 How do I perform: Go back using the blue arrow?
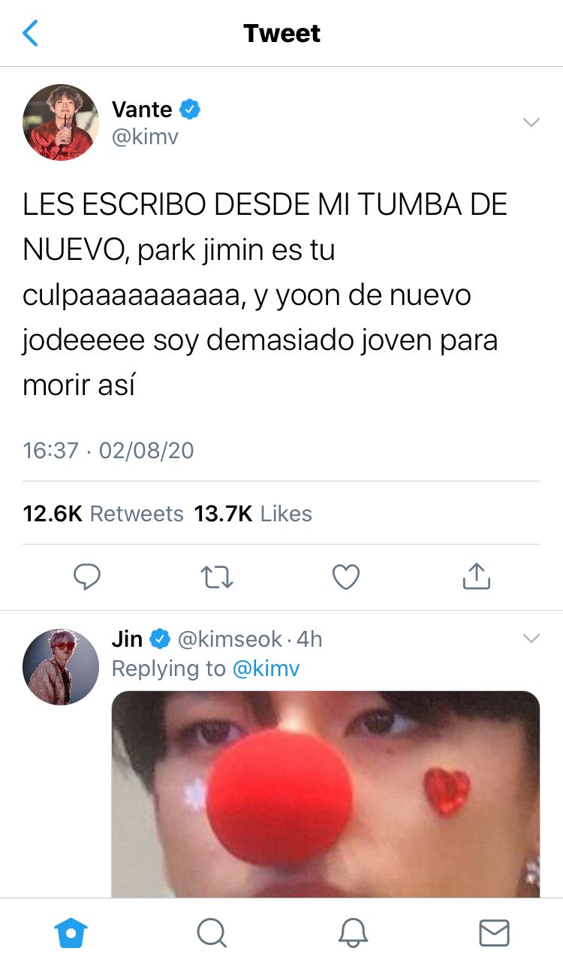30,33
